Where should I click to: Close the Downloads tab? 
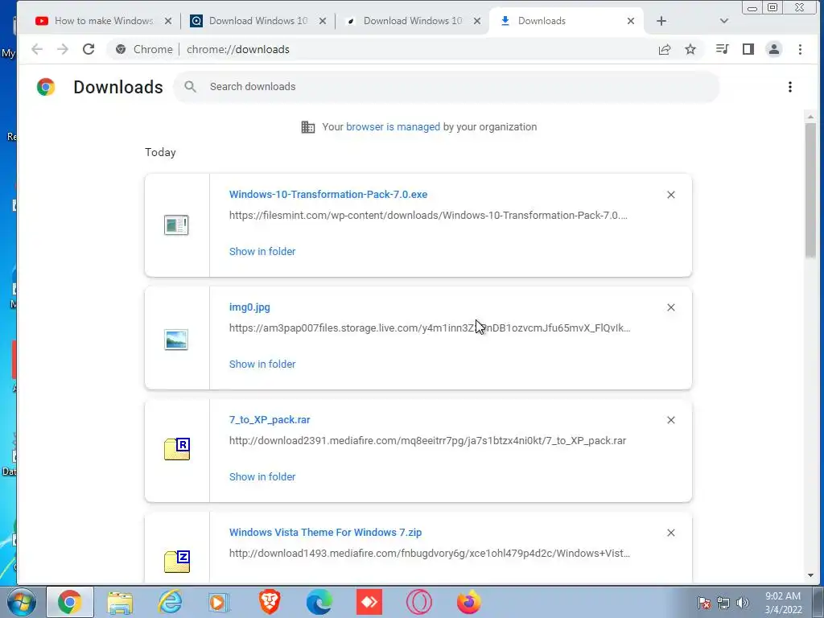[631, 21]
